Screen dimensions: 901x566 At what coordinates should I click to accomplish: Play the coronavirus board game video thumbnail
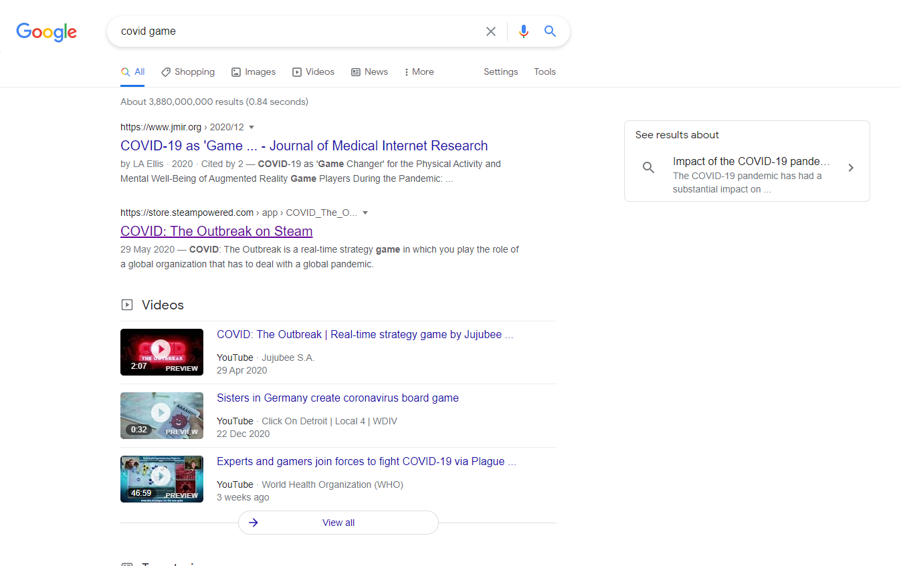pos(162,416)
